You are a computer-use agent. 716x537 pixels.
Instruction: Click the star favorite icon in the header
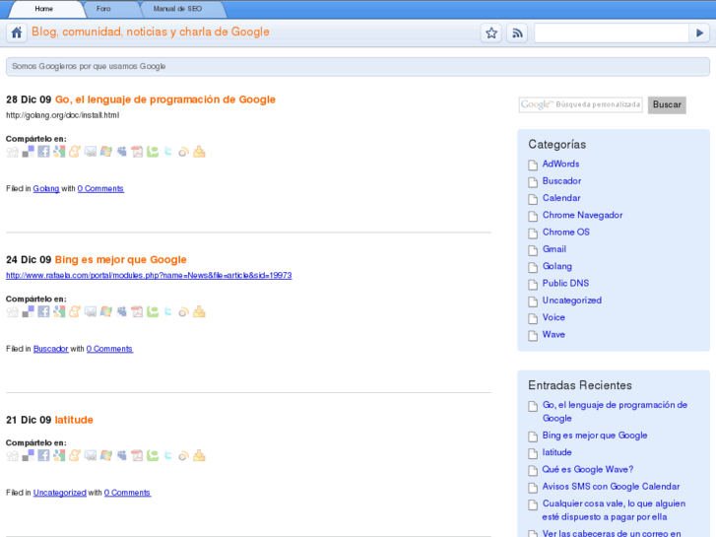click(491, 33)
